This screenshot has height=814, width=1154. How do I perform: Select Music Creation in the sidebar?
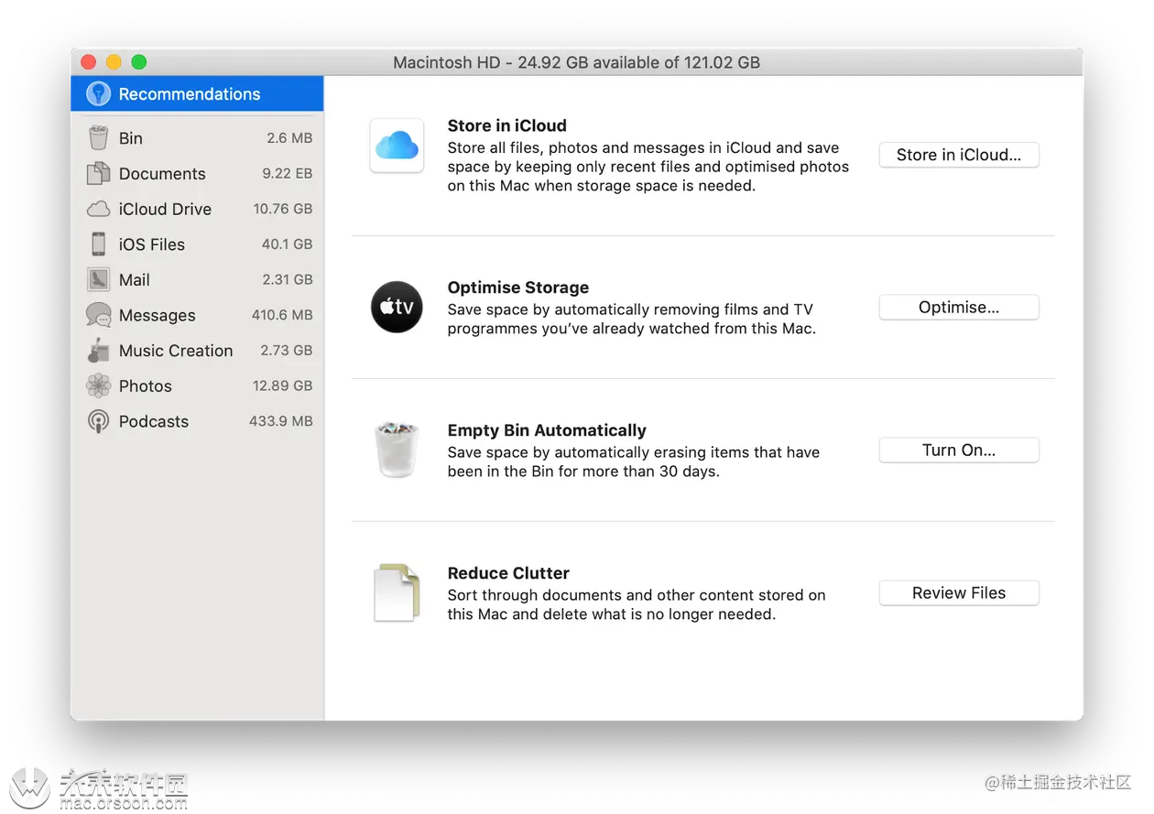click(x=197, y=351)
